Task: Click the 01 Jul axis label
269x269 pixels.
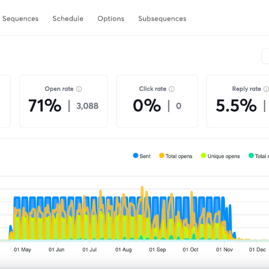Action: pyautogui.click(x=89, y=250)
